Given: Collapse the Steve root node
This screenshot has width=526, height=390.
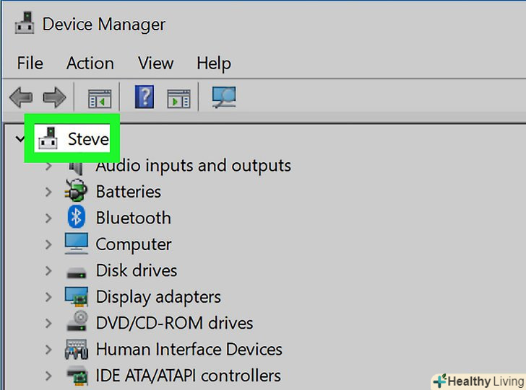Looking at the screenshot, I should coord(17,138).
